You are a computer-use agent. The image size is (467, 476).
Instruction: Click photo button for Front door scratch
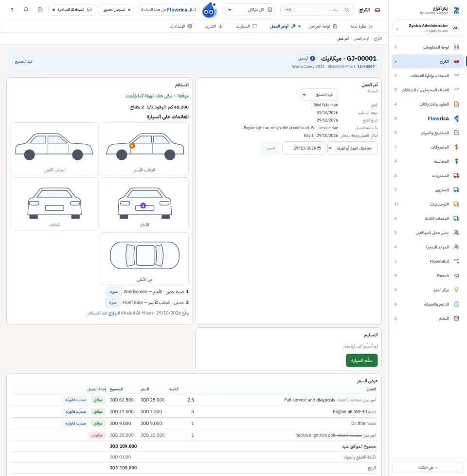(x=113, y=303)
